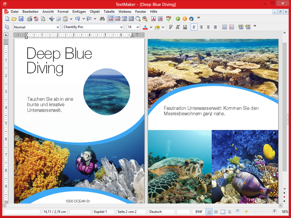Image resolution: width=291 pixels, height=218 pixels.
Task: Open the highlight color dropdown arrow
Action: pyautogui.click(x=163, y=27)
